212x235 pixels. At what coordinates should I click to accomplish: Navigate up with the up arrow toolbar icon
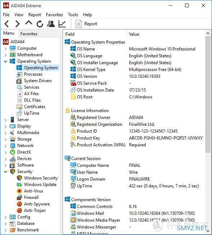tap(29, 23)
